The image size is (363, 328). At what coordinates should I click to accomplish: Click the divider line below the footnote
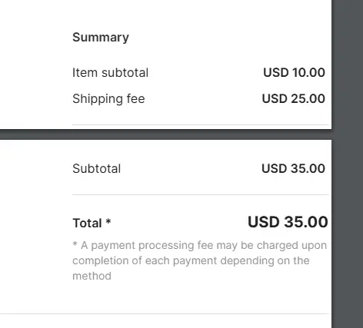[x=165, y=313]
